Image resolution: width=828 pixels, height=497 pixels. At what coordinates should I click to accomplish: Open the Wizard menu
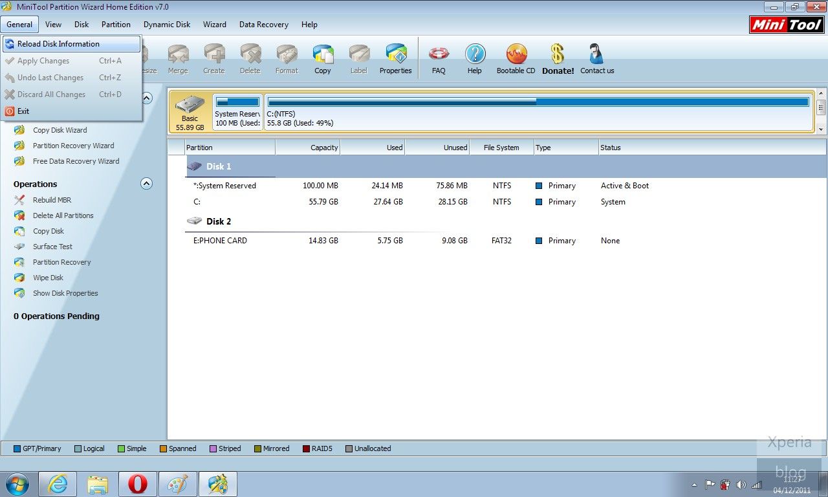(215, 25)
